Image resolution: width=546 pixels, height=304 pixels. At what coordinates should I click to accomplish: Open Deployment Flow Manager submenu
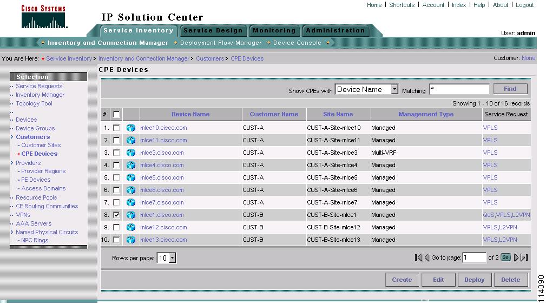[221, 43]
